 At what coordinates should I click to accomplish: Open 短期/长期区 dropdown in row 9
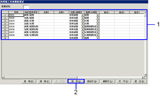tap(98, 38)
